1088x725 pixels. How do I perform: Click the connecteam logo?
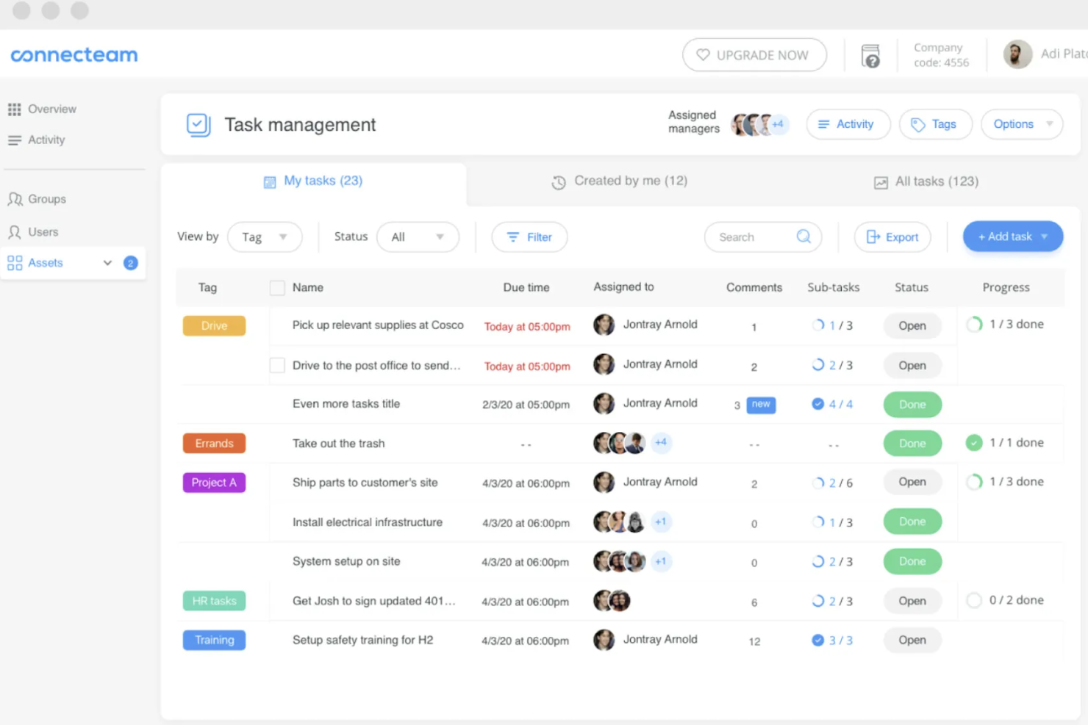pos(74,55)
